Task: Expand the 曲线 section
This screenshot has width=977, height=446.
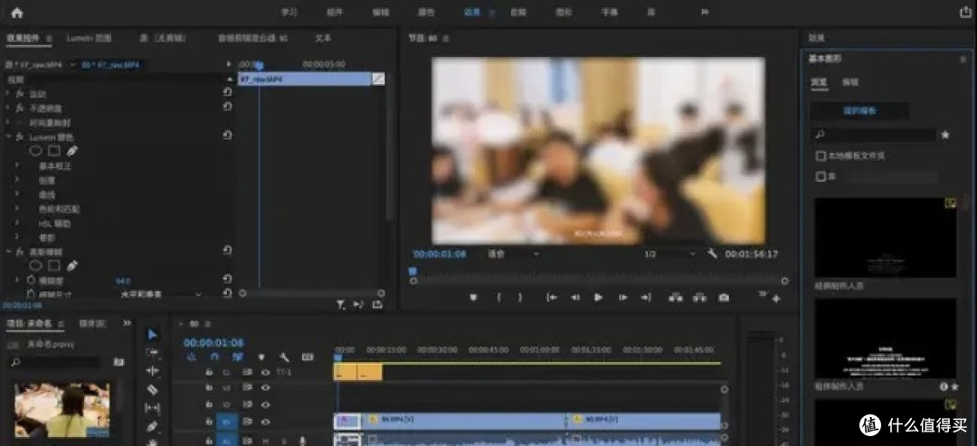Action: click(x=17, y=195)
